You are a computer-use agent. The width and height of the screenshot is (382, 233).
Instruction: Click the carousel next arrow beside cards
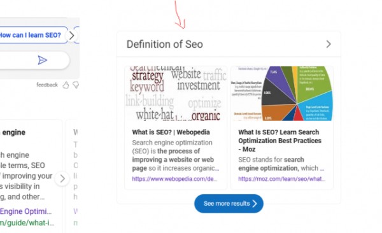tap(62, 179)
